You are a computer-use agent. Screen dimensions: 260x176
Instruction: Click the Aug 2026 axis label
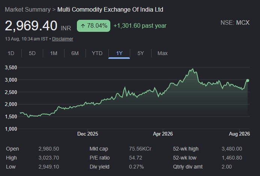coord(239,134)
